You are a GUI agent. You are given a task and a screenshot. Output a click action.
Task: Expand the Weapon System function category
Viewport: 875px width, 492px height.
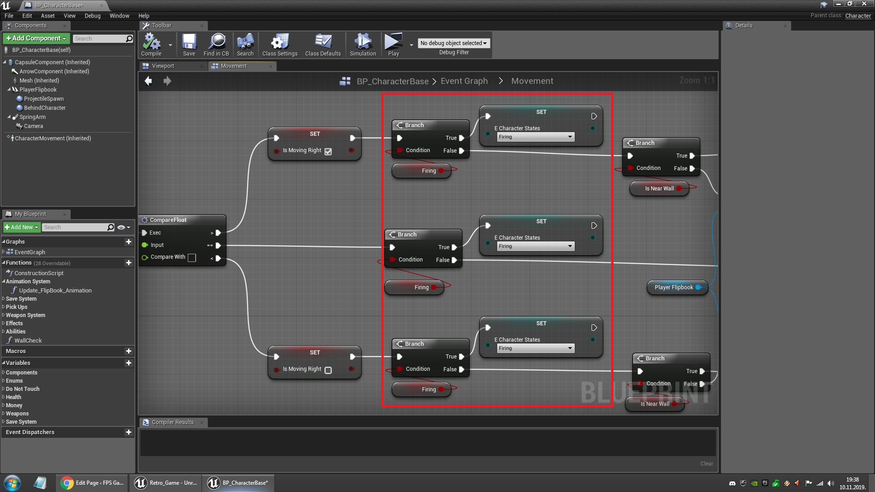[x=4, y=315]
